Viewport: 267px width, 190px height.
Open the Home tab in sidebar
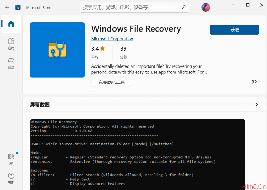(11, 24)
